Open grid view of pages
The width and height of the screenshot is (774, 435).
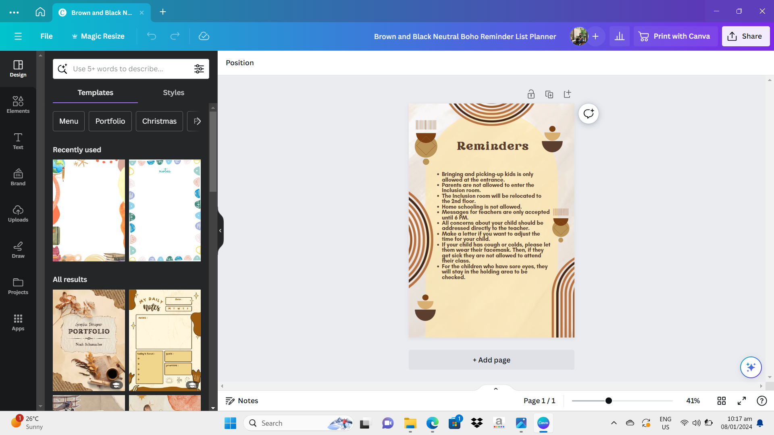[721, 401]
